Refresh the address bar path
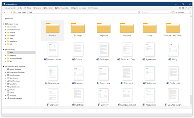The width and height of the screenshot is (194, 118). pyautogui.click(x=140, y=12)
